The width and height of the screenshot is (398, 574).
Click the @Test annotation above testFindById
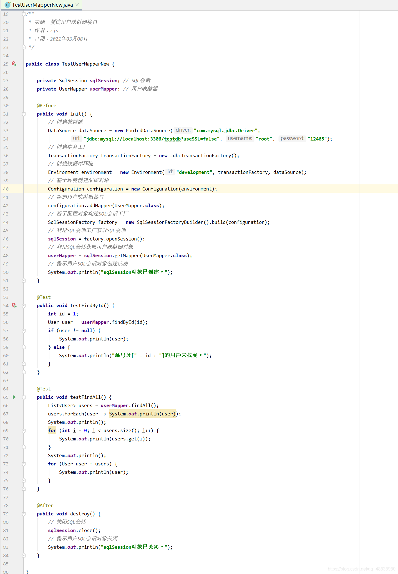coord(44,297)
